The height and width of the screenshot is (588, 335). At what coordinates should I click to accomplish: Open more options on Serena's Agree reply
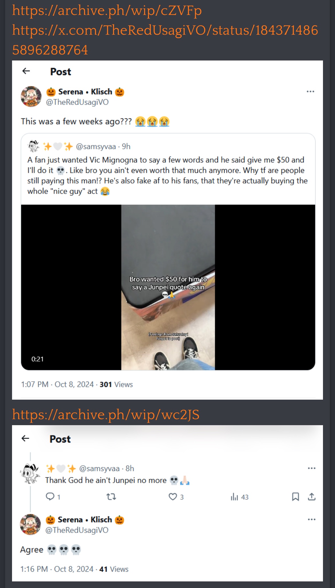[312, 519]
